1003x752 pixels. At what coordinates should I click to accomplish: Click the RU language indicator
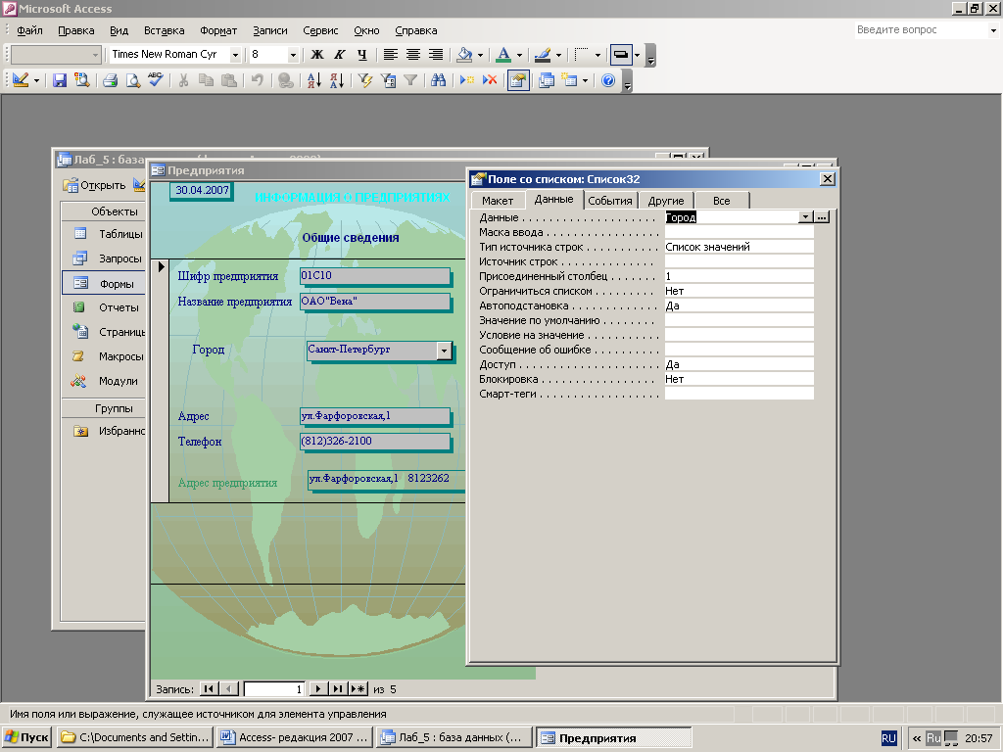tap(888, 738)
